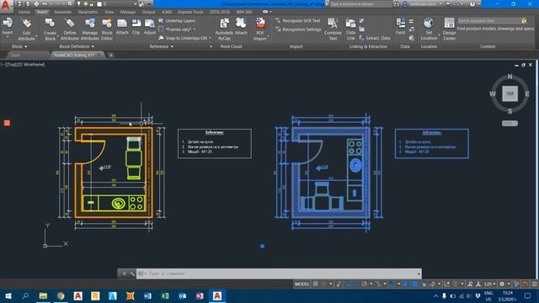Add new drawing tab with plus button
The width and height of the screenshot is (539, 303).
[110, 55]
